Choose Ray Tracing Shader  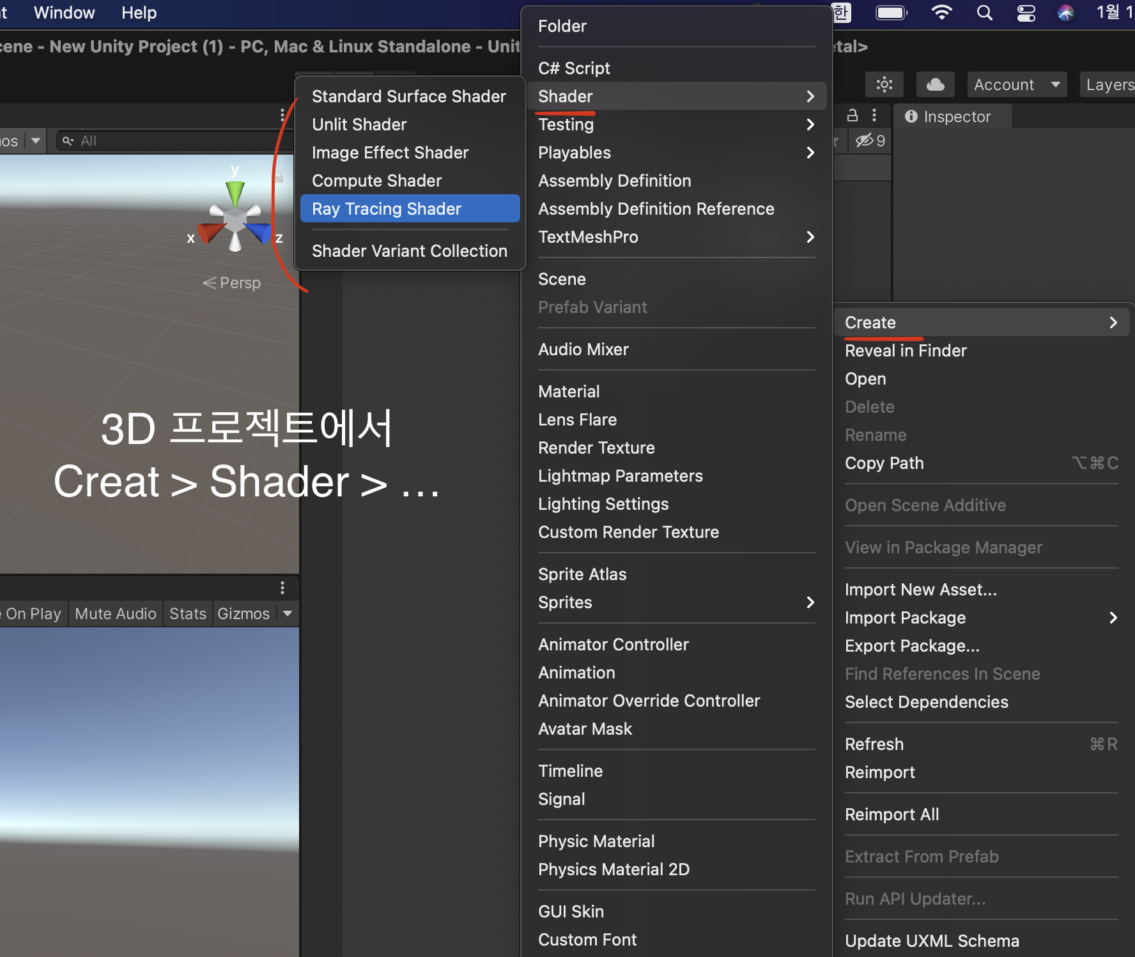[410, 209]
